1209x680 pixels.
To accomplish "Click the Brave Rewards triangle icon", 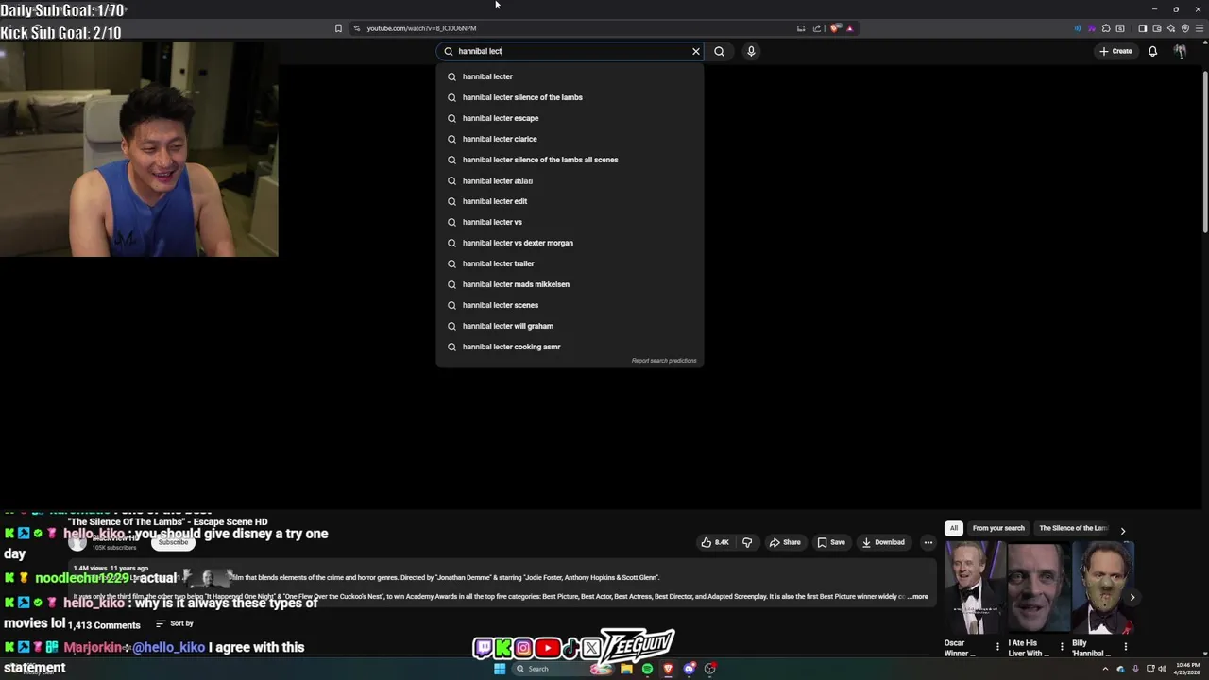I will (849, 28).
